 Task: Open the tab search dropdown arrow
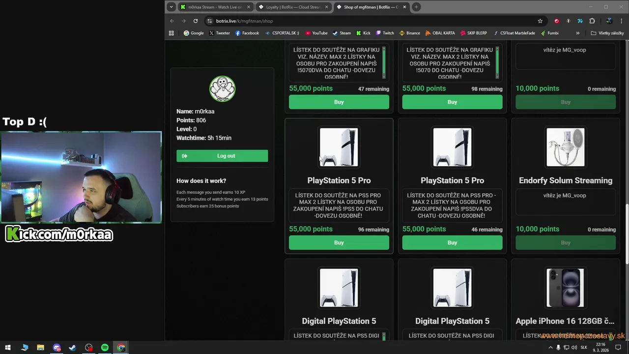[x=171, y=7]
